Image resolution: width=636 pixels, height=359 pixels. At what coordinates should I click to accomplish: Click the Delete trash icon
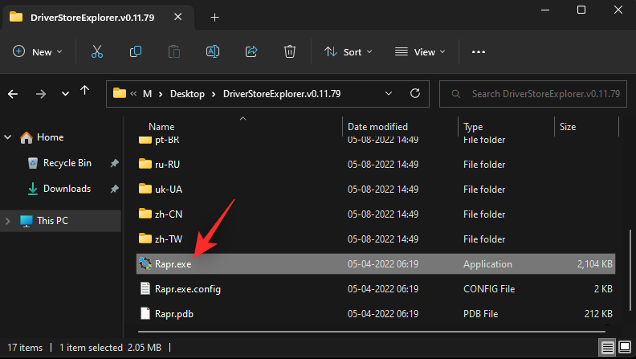pos(290,51)
